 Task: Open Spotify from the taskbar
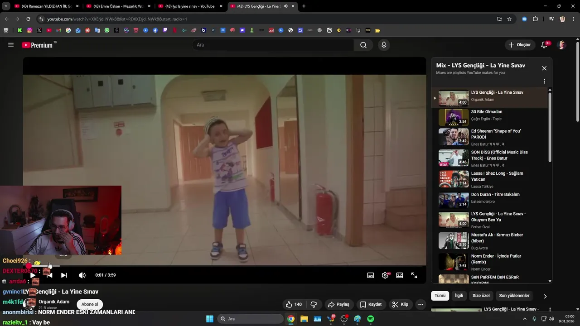tap(371, 319)
